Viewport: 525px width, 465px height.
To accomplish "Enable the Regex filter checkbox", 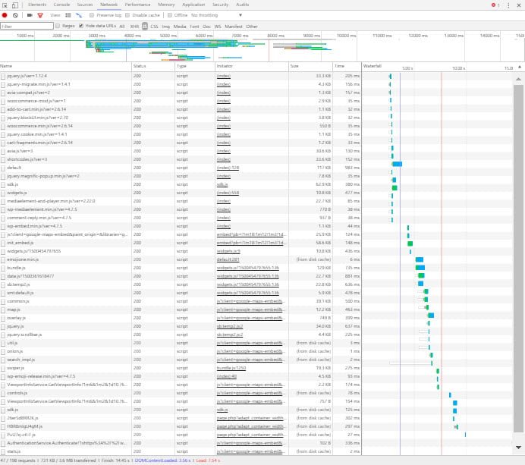I will coord(58,26).
